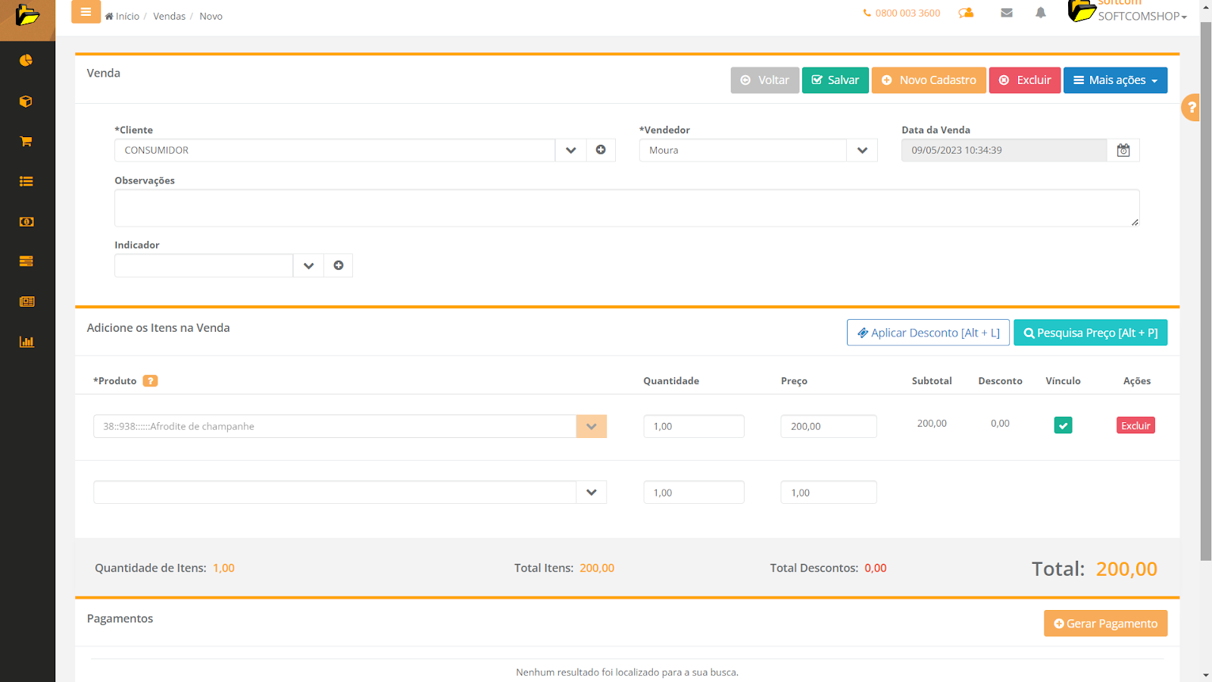Toggle the hamburger sidebar menu button

[86, 12]
